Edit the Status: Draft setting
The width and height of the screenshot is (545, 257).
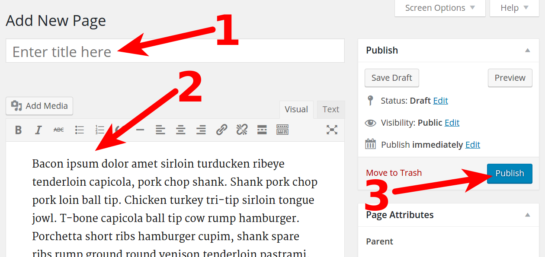tap(440, 101)
